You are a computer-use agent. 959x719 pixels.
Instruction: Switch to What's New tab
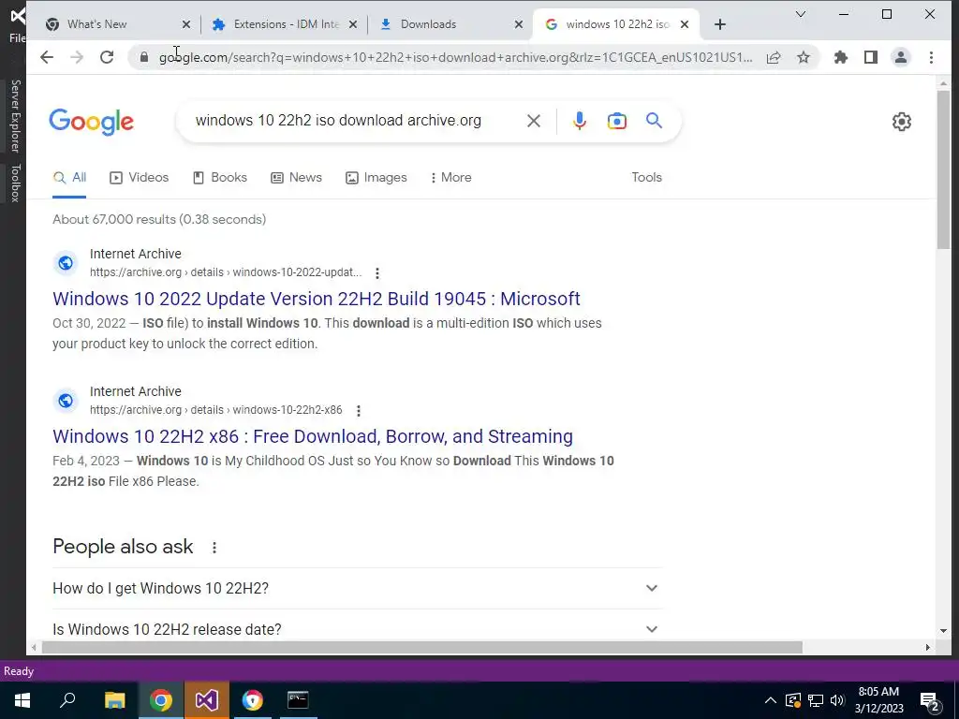pos(111,24)
